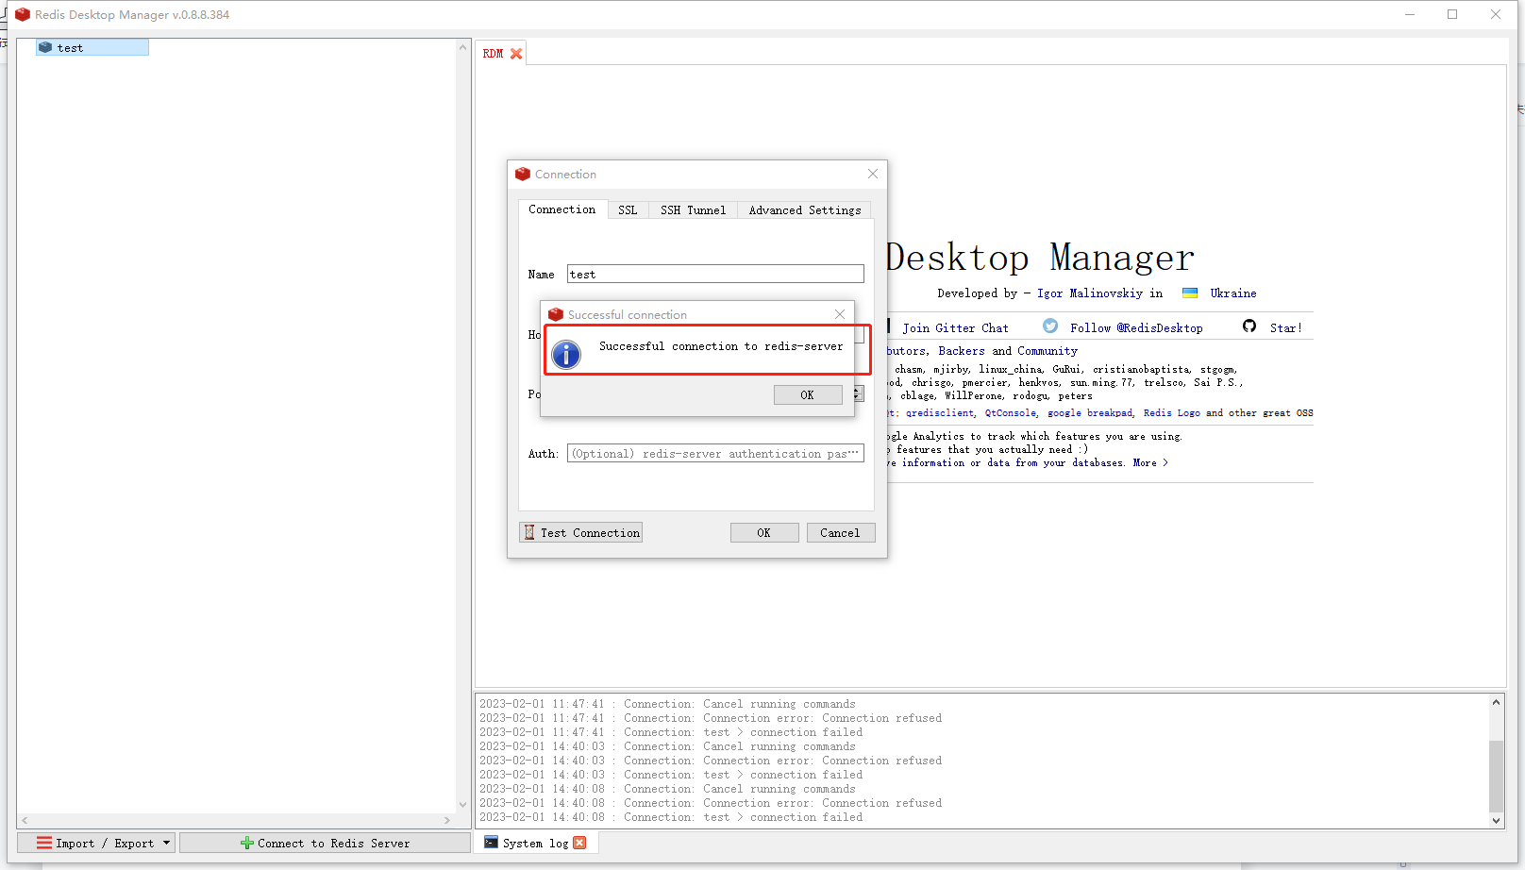Close the Successful connection popup
The image size is (1525, 870).
(840, 314)
